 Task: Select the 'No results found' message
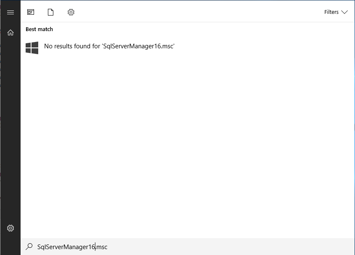coord(109,46)
